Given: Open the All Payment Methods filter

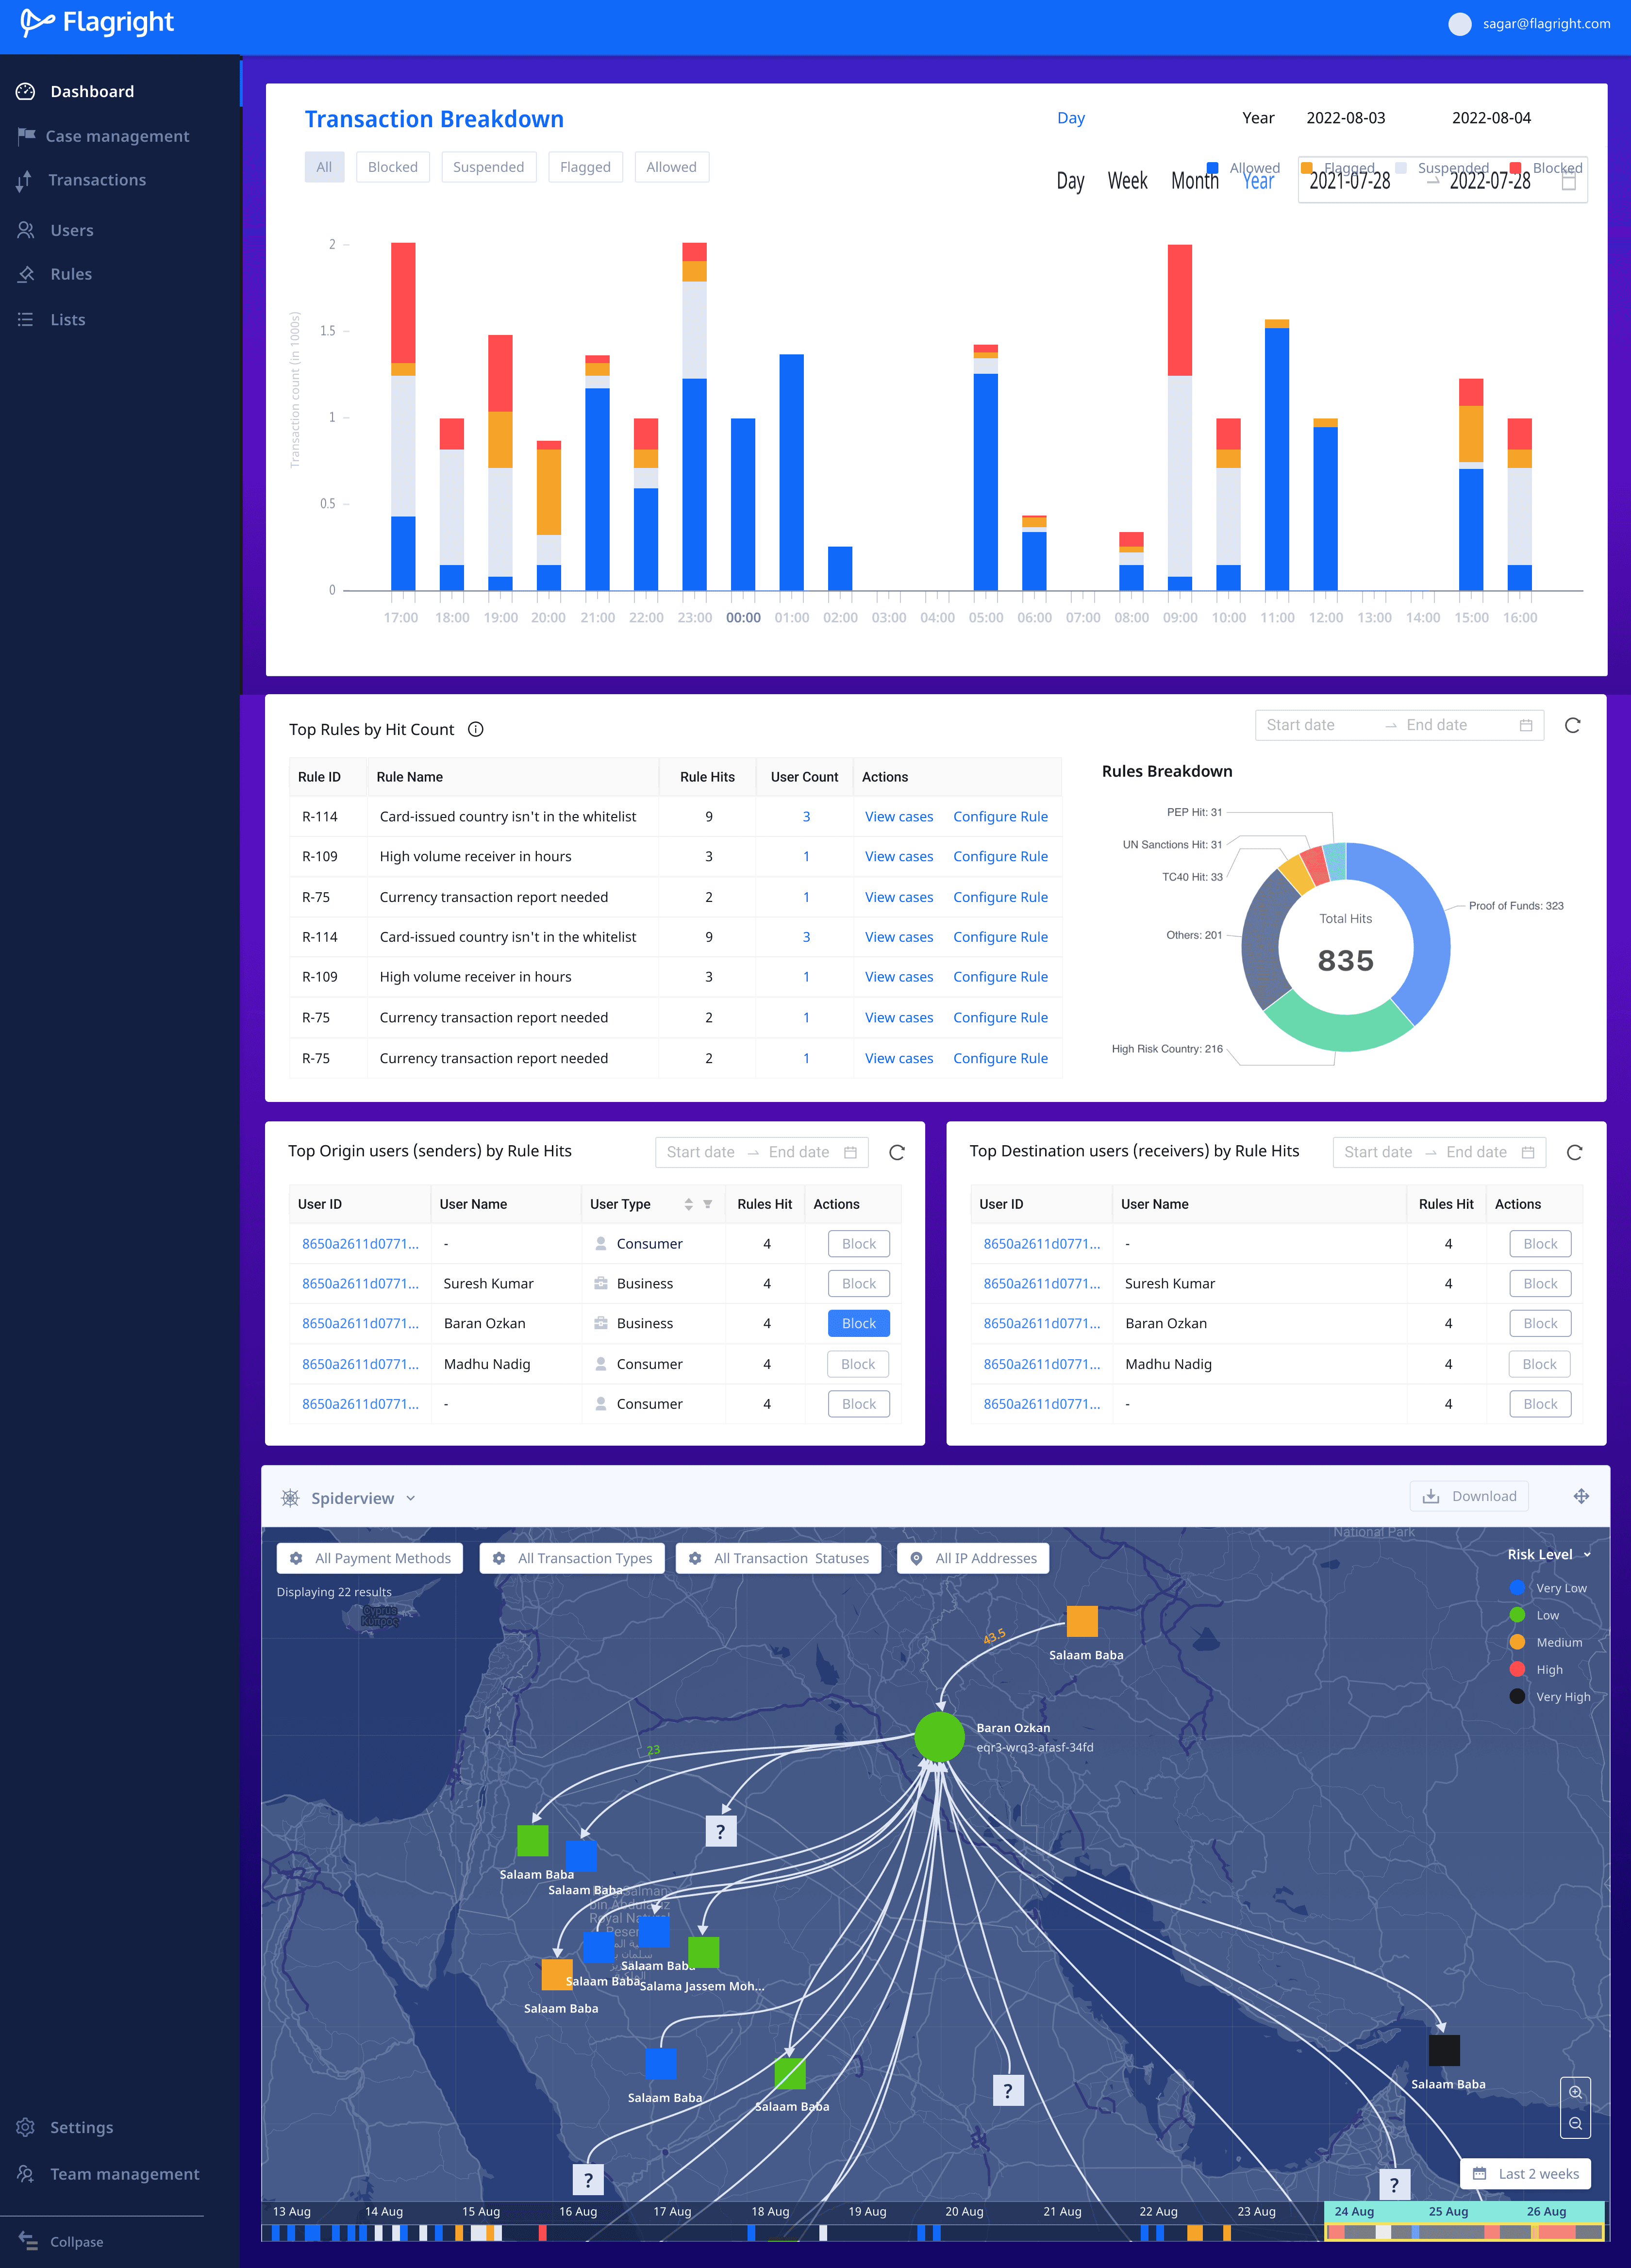Looking at the screenshot, I should pyautogui.click(x=370, y=1558).
